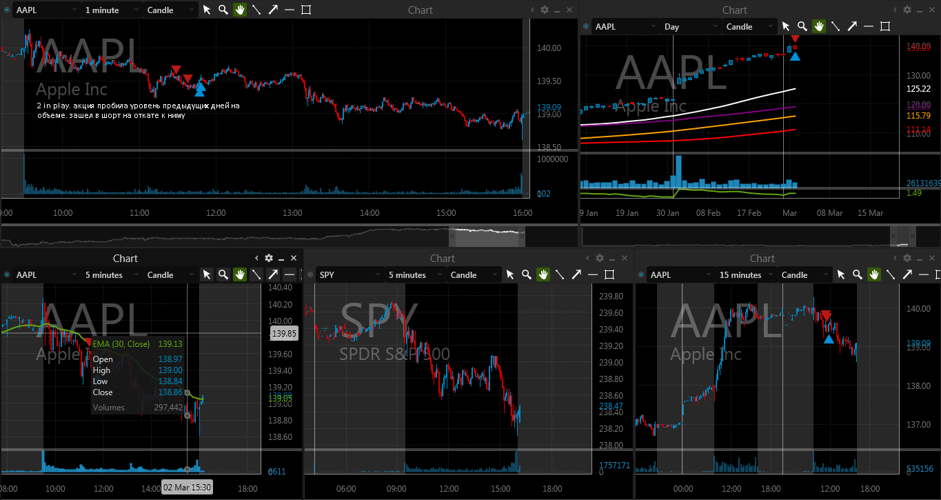
Task: Click the Russian trade note in the 1 minute chart
Action: [x=139, y=110]
